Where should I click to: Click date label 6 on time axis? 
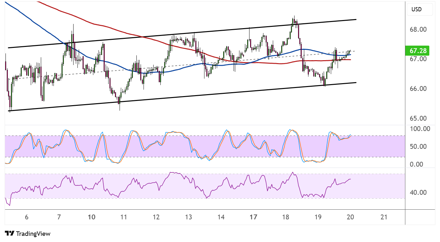coord(27,217)
